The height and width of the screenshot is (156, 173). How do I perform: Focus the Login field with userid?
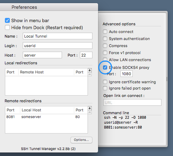[x=57, y=46]
